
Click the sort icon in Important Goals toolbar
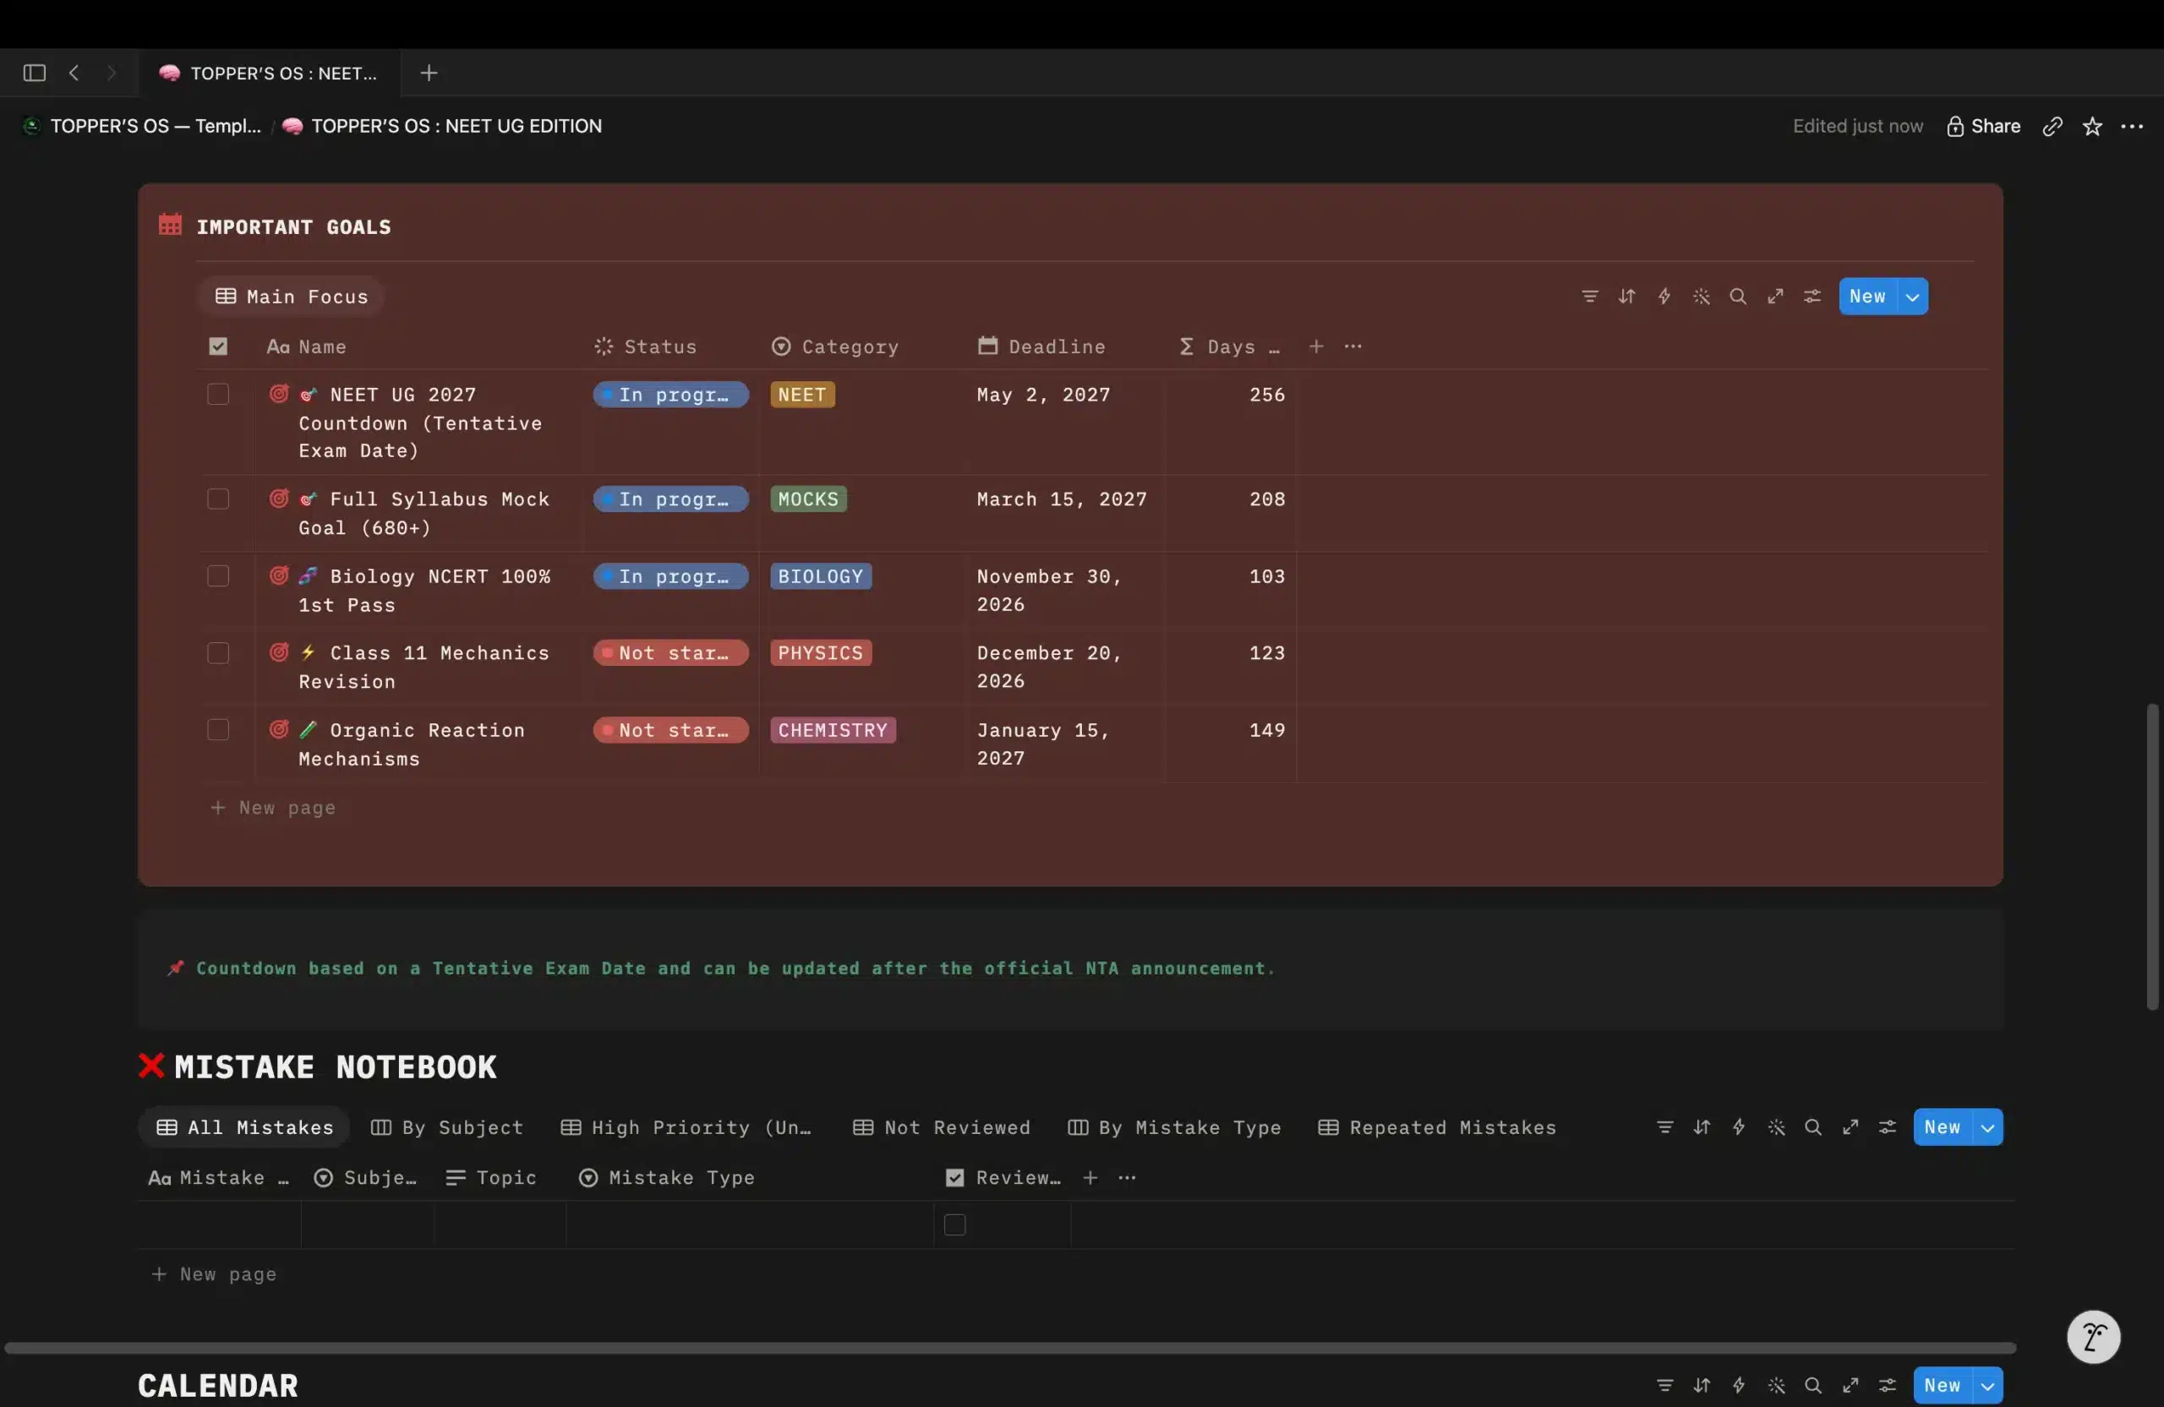pos(1626,297)
